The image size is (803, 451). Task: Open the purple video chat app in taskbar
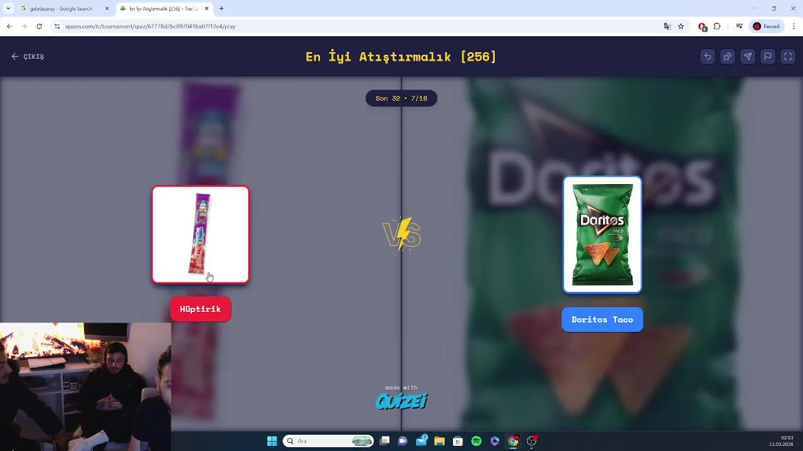[x=403, y=441]
